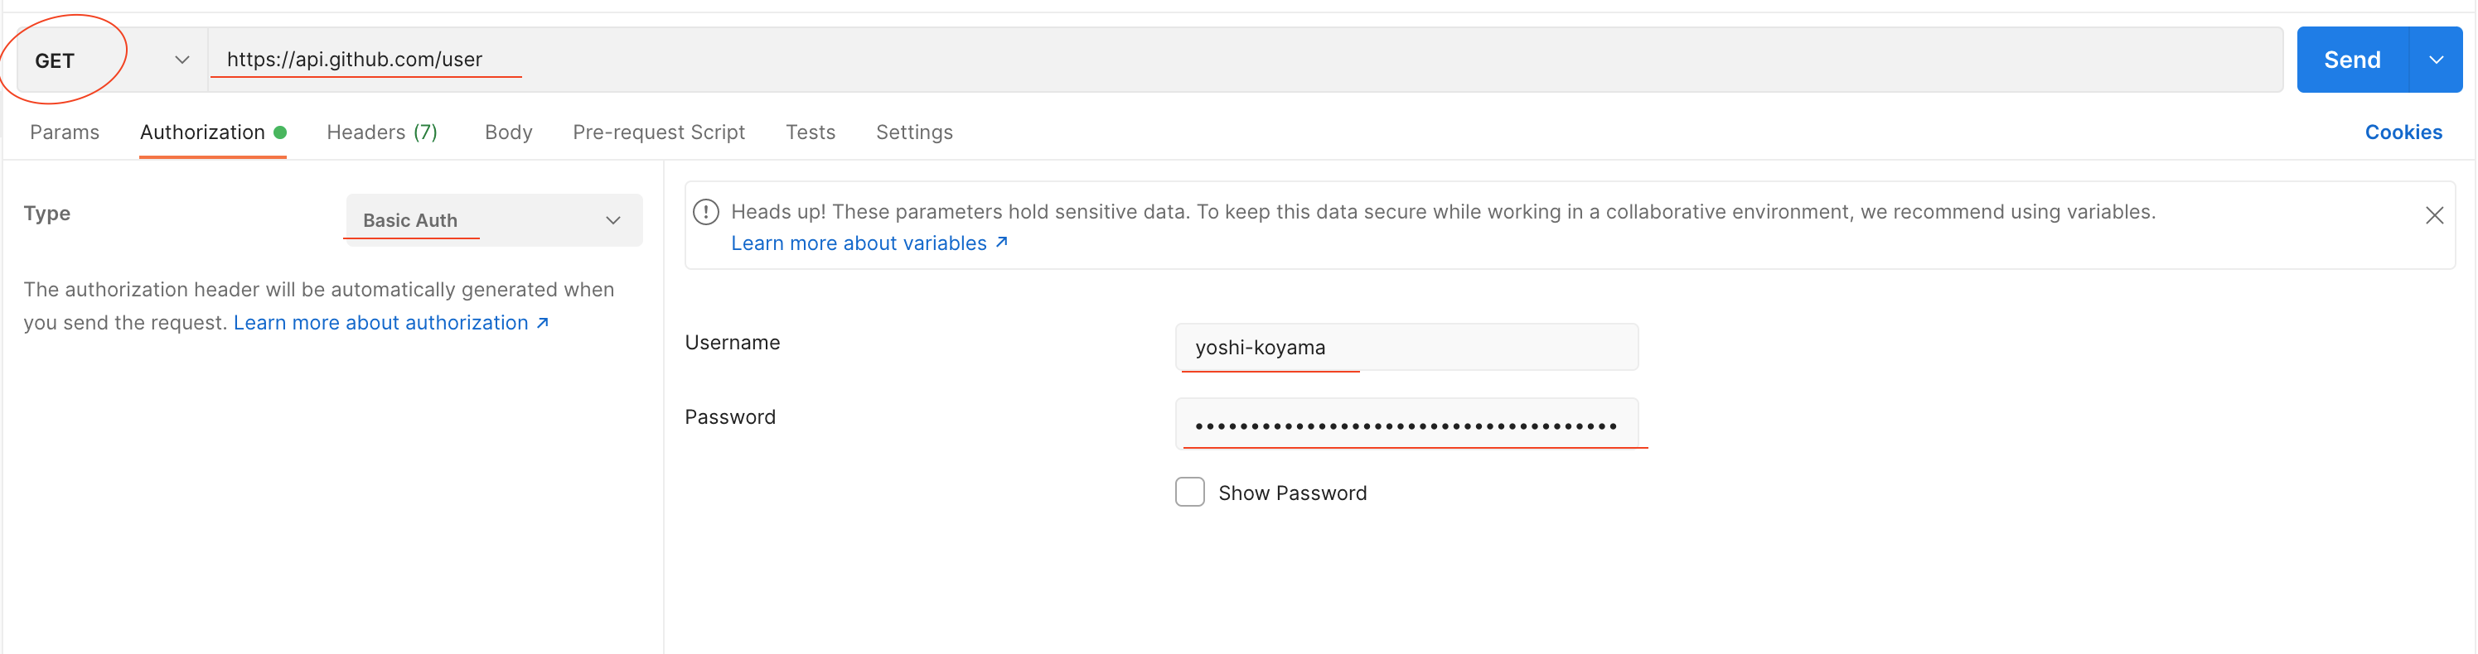Open the Cookies manager
Viewport: 2478px width, 654px height.
(x=2403, y=132)
